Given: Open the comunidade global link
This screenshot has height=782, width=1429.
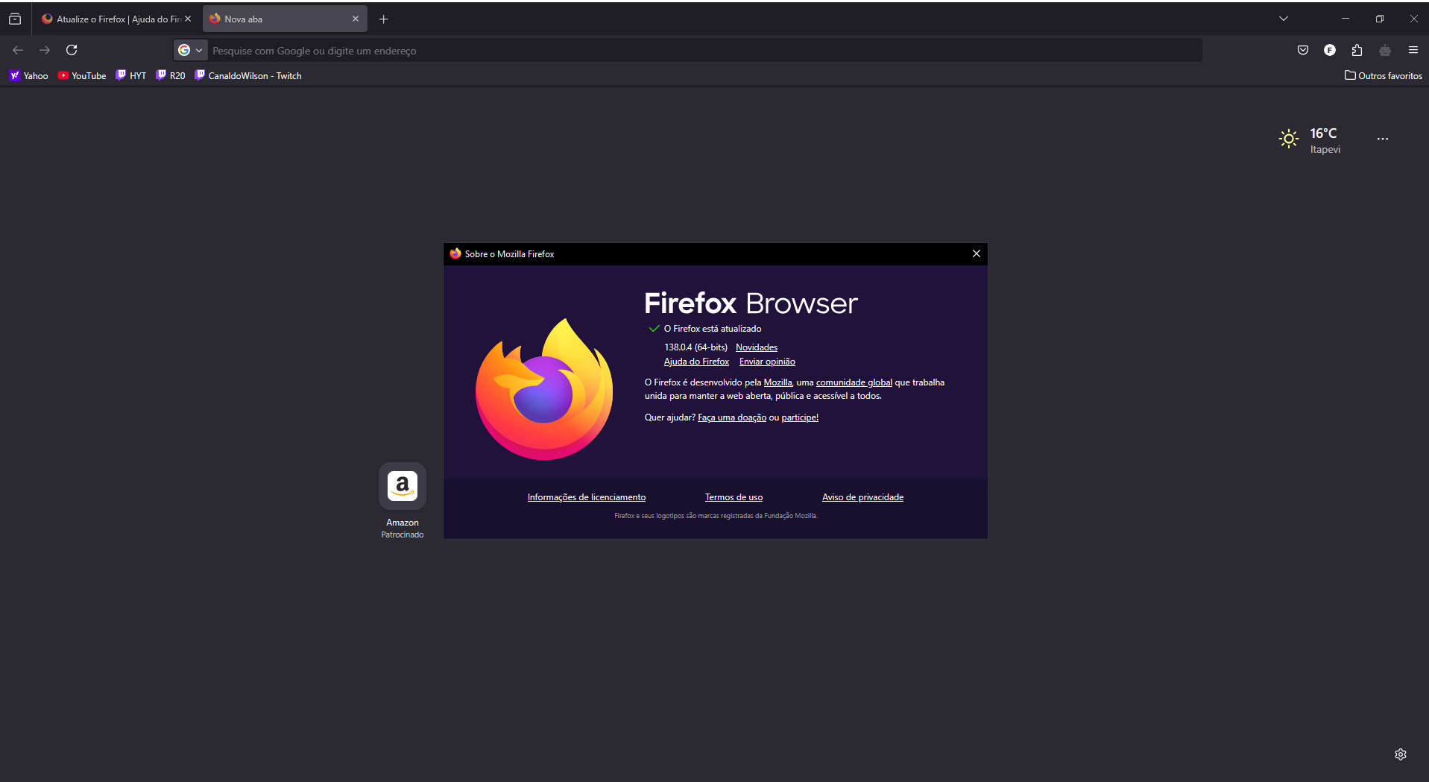Looking at the screenshot, I should [854, 382].
